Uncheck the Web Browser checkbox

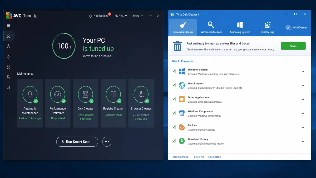tap(174, 85)
